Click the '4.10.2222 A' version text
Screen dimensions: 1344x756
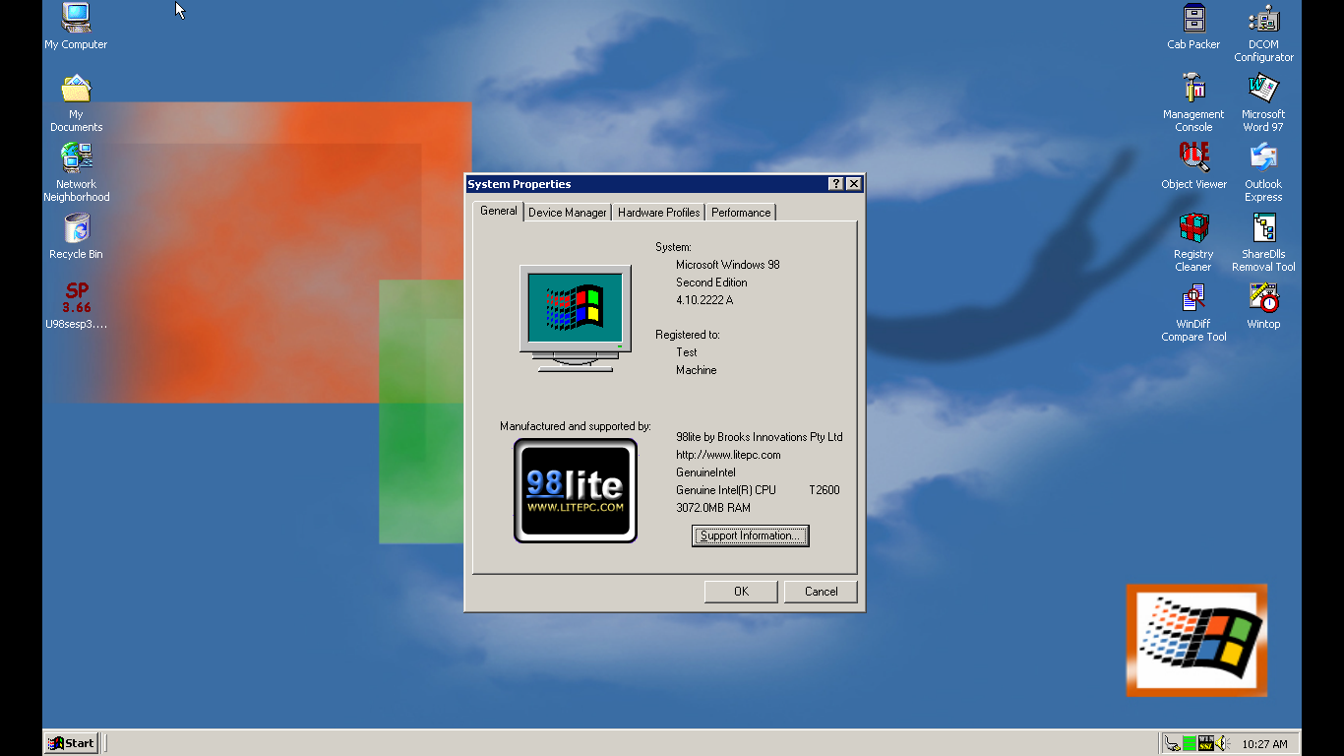(704, 300)
